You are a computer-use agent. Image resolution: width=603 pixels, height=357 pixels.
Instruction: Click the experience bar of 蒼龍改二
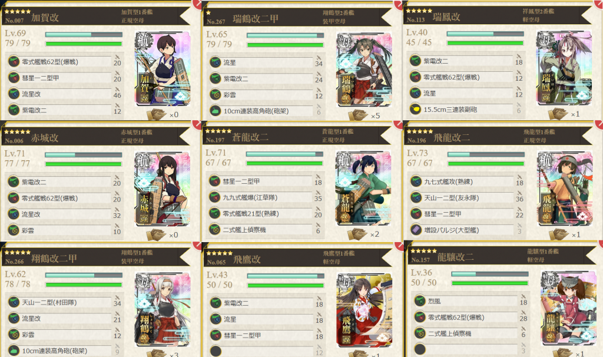coord(284,154)
